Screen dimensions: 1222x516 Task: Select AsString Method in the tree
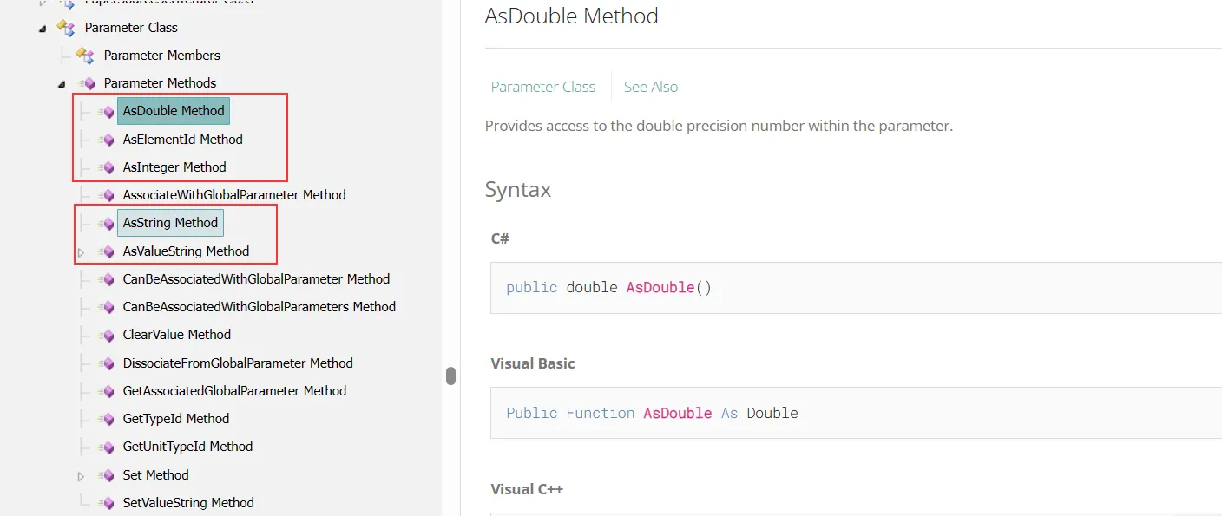(170, 223)
